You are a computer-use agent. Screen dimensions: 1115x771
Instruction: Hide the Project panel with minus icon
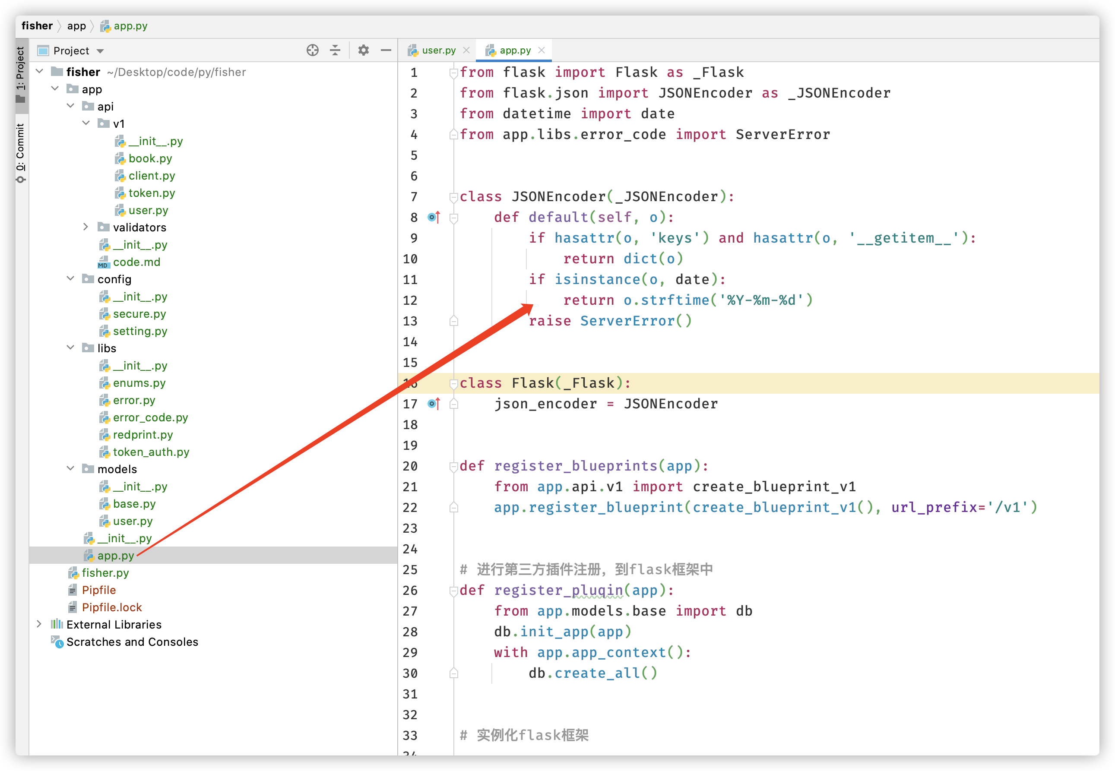[x=386, y=50]
